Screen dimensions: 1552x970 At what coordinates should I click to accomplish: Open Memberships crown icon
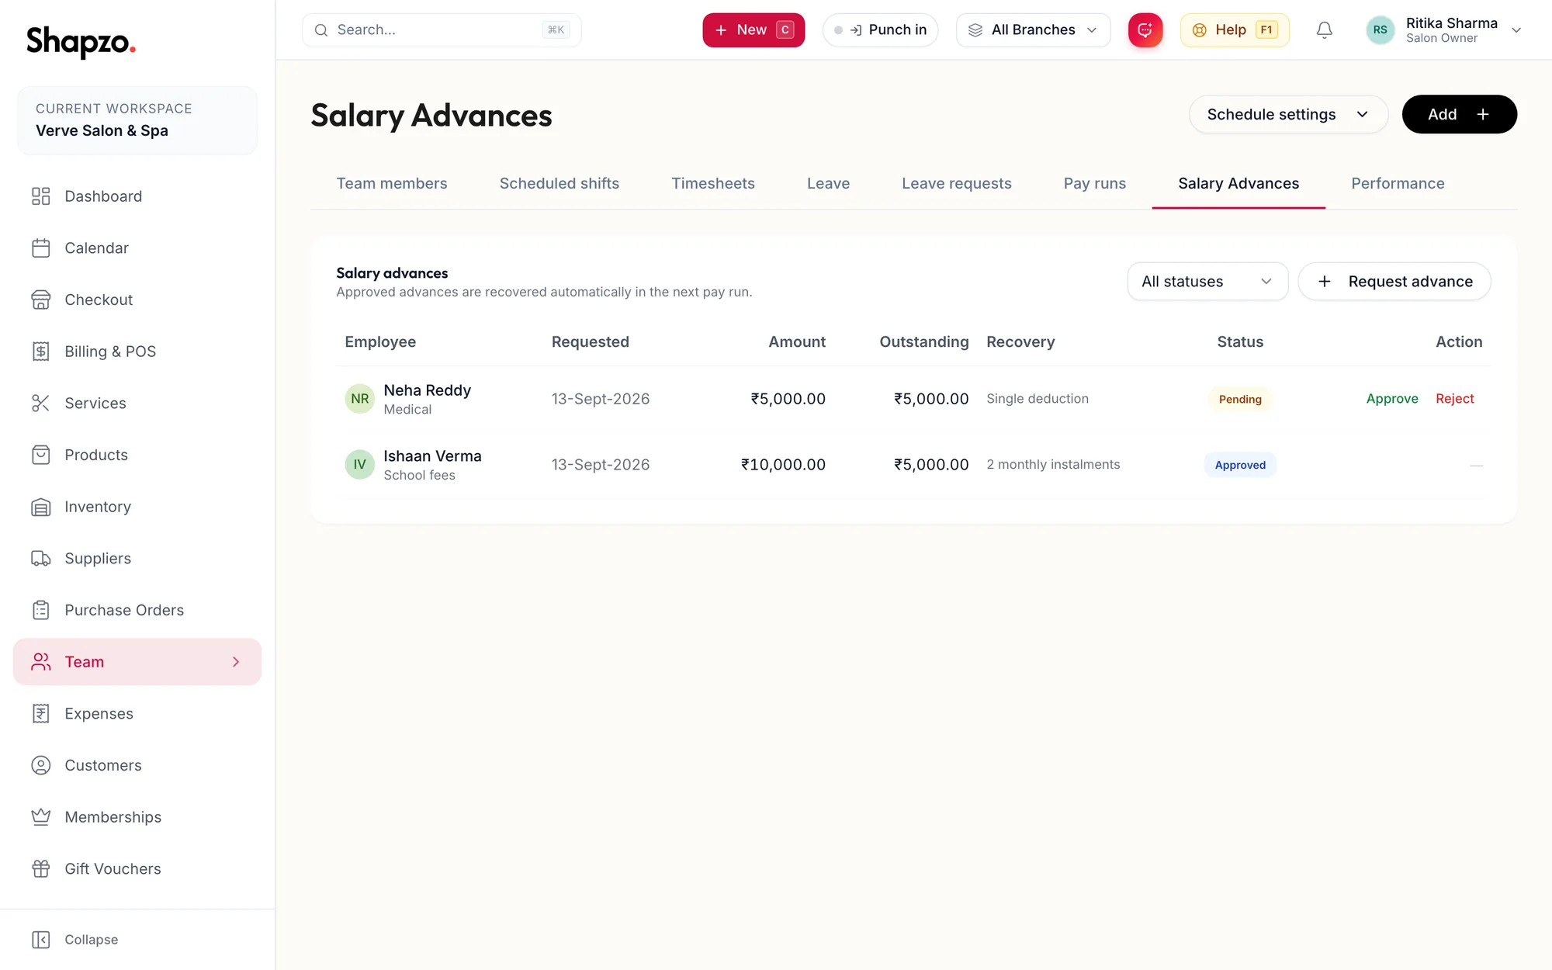40,817
